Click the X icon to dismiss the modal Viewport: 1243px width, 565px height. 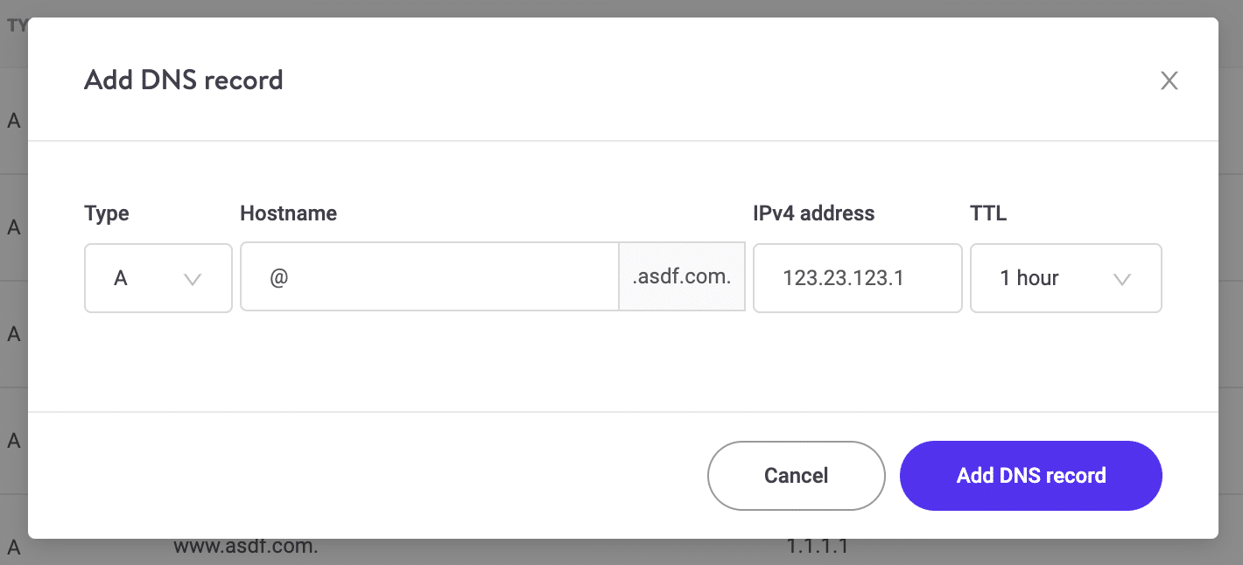(1169, 80)
